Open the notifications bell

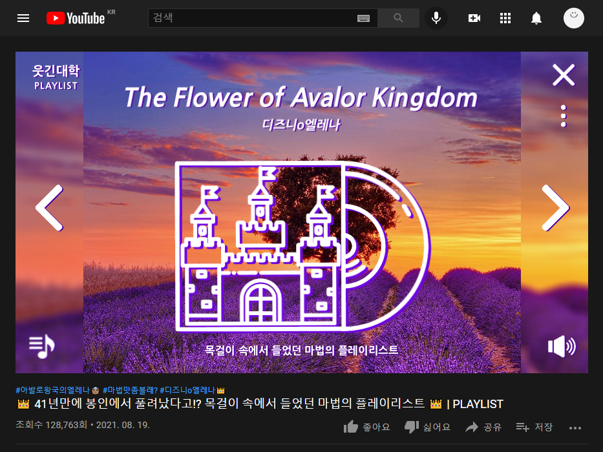(x=536, y=18)
